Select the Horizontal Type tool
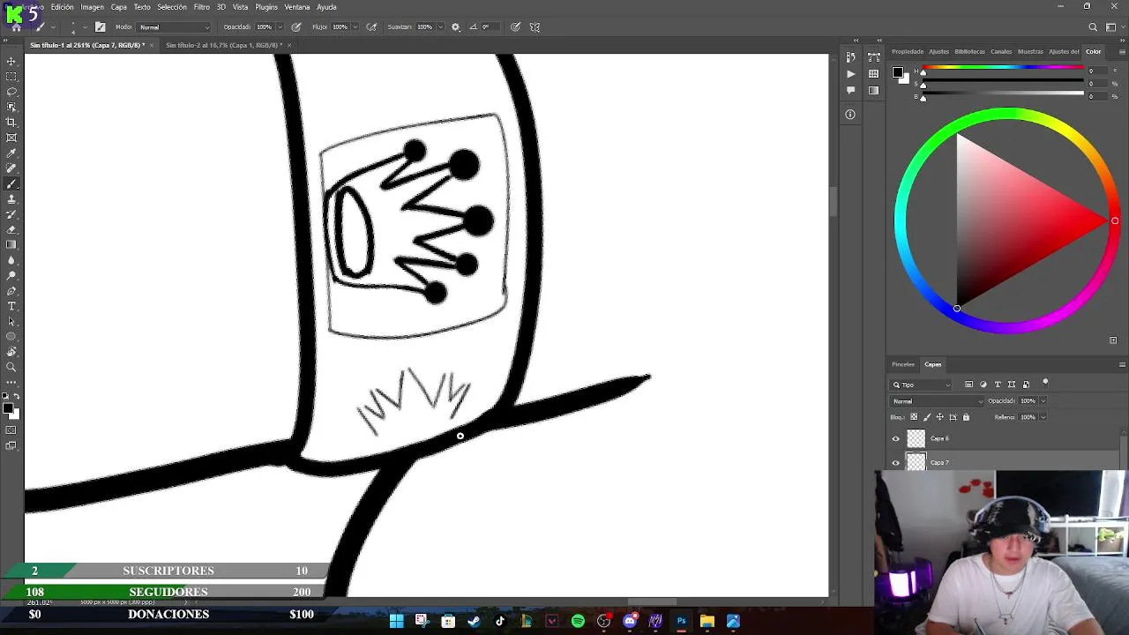The width and height of the screenshot is (1129, 635). point(11,306)
